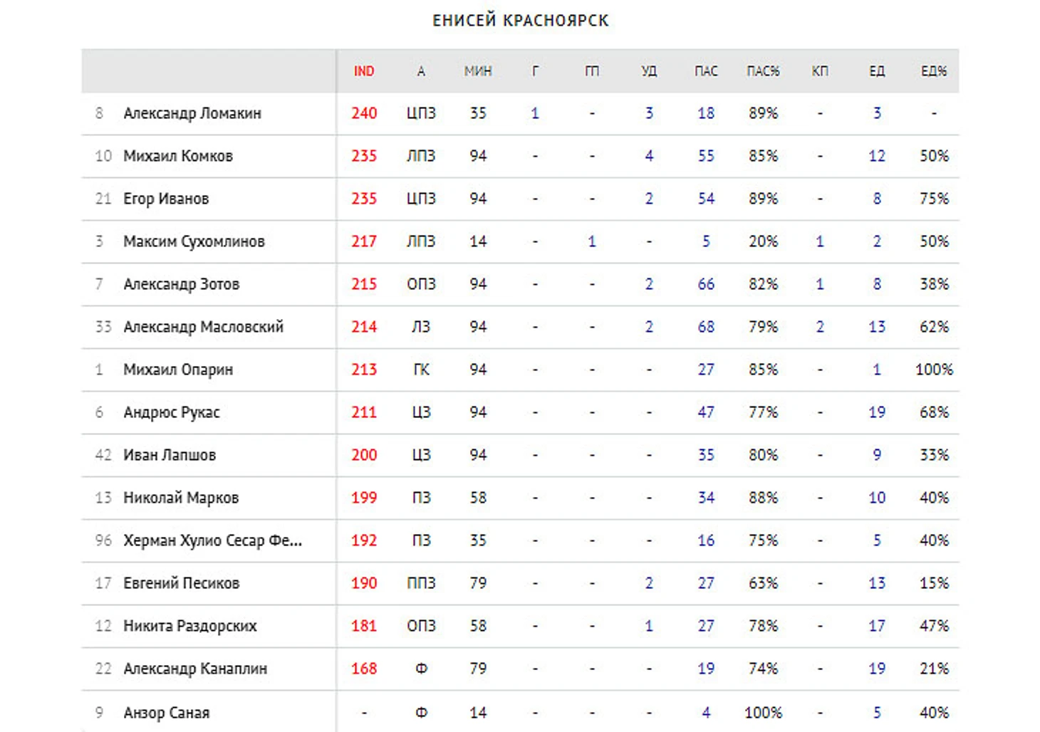Viewport: 1040px width, 732px height.
Task: Click the Г goals column header
Action: (535, 71)
